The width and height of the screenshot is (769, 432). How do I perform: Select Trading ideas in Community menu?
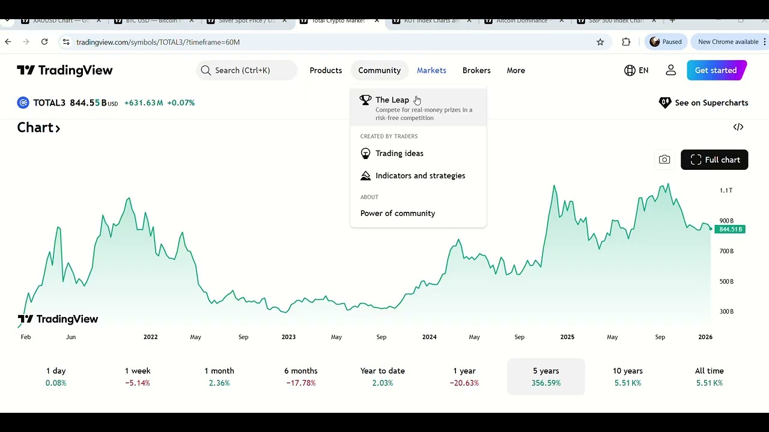coord(418,154)
